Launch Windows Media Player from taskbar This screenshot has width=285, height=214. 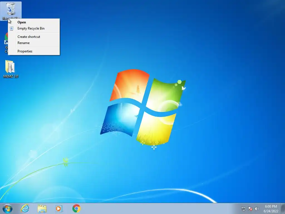point(59,208)
